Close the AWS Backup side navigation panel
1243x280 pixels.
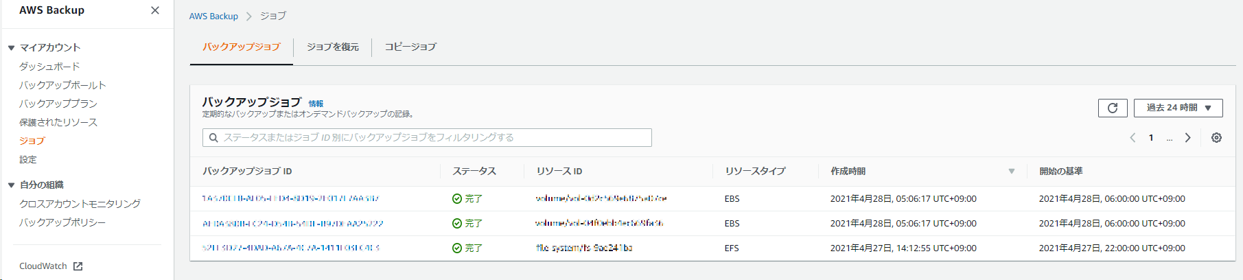tap(155, 10)
